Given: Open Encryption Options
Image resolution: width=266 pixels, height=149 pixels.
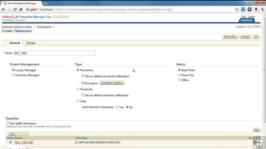Looking at the screenshot, I should (112, 83).
